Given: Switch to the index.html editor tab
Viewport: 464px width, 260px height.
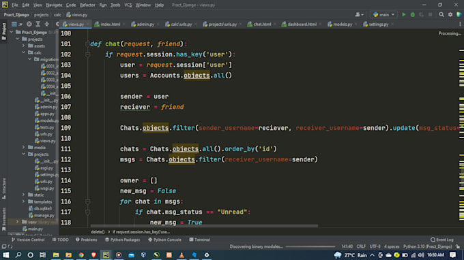Looking at the screenshot, I should click(x=110, y=25).
